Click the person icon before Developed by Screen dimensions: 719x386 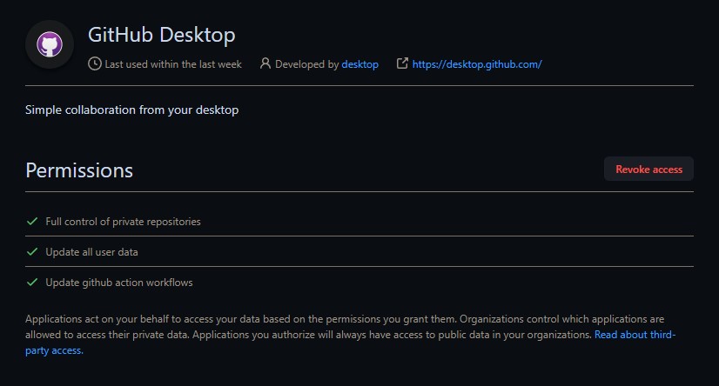(265, 64)
